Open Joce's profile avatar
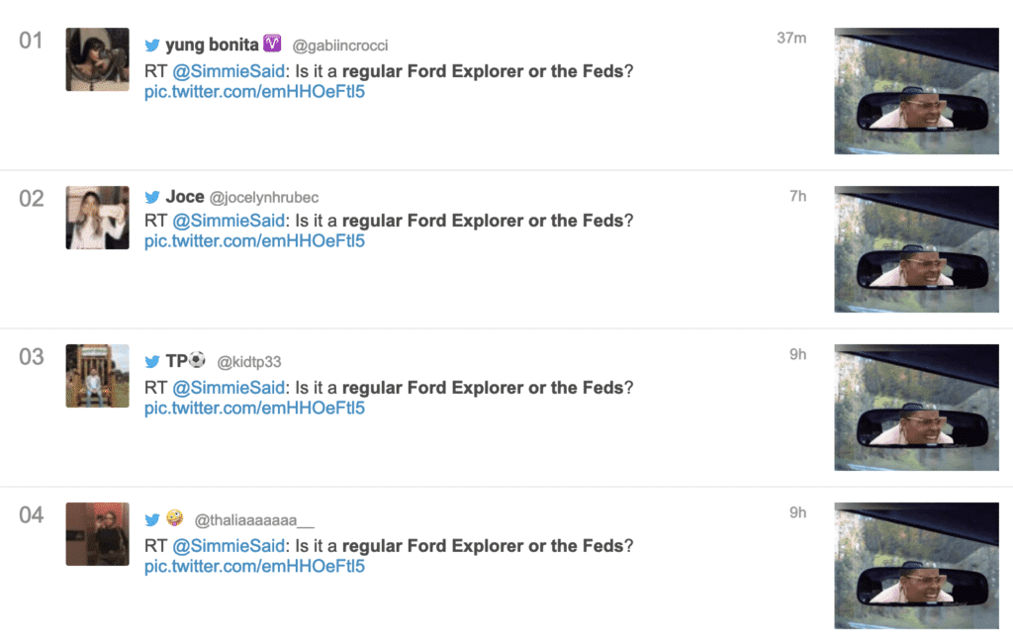 [x=98, y=218]
